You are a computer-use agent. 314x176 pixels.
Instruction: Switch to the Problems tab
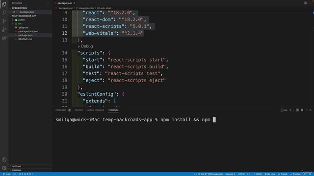click(63, 110)
